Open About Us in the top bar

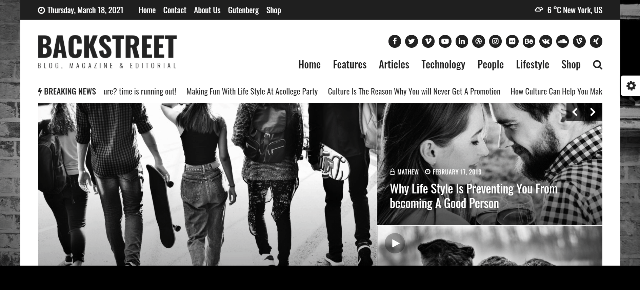tap(207, 10)
